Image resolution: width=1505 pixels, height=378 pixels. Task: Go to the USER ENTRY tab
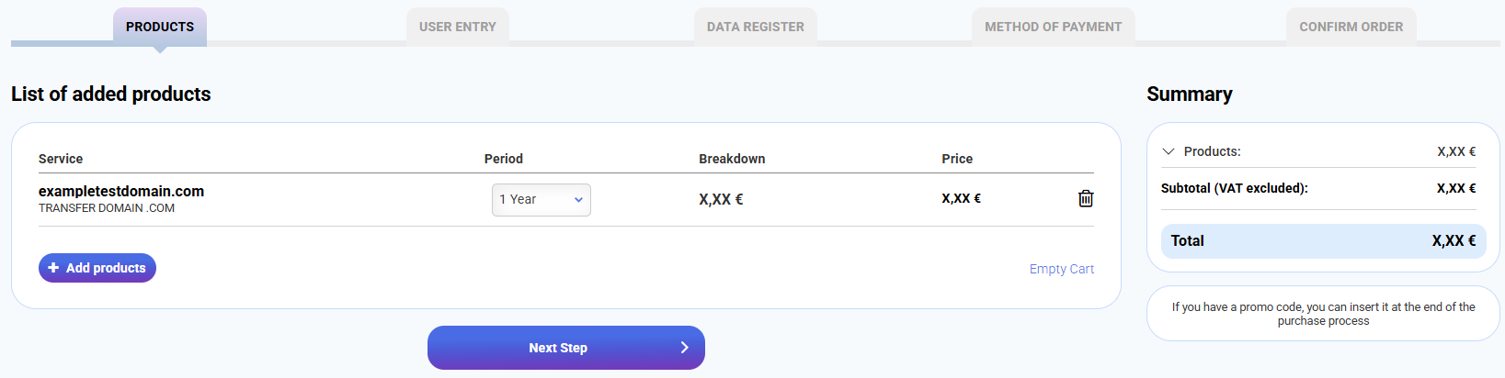tap(458, 27)
